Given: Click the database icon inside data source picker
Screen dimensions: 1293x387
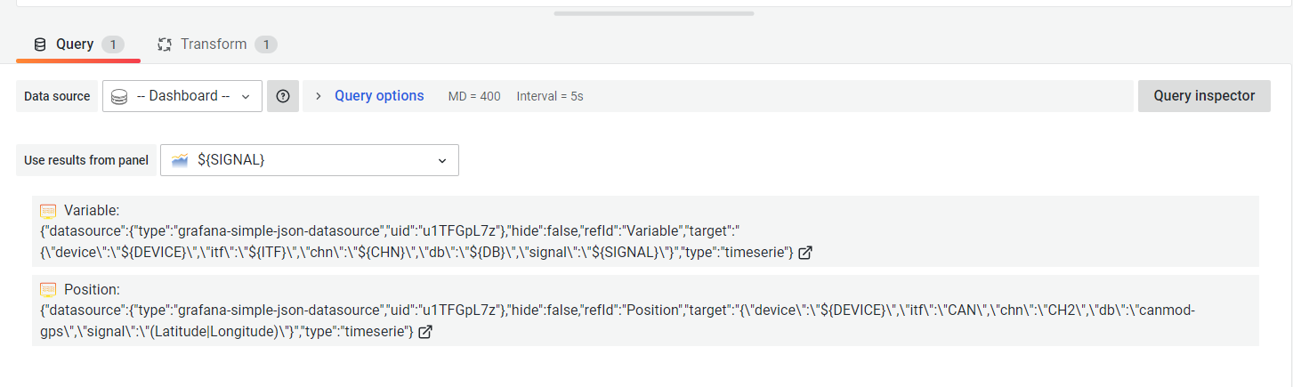Looking at the screenshot, I should point(119,96).
